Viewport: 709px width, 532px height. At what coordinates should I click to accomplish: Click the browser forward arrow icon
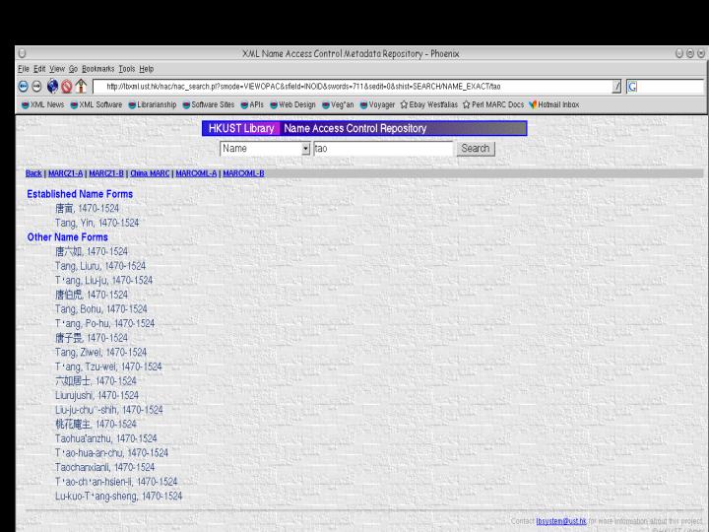point(36,87)
